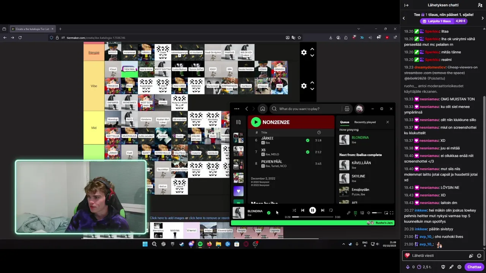Image resolution: width=486 pixels, height=273 pixels.
Task: Move Bängää tier row up
Action: point(312,49)
